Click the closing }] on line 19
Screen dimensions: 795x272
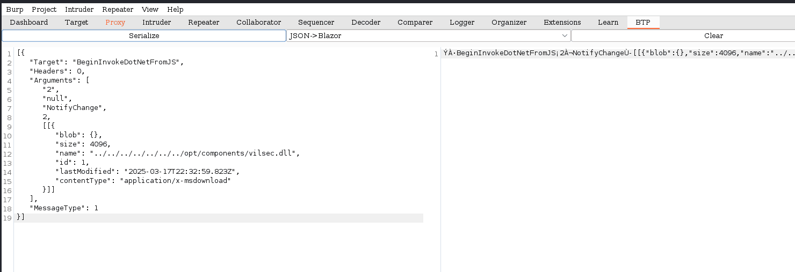click(x=21, y=217)
